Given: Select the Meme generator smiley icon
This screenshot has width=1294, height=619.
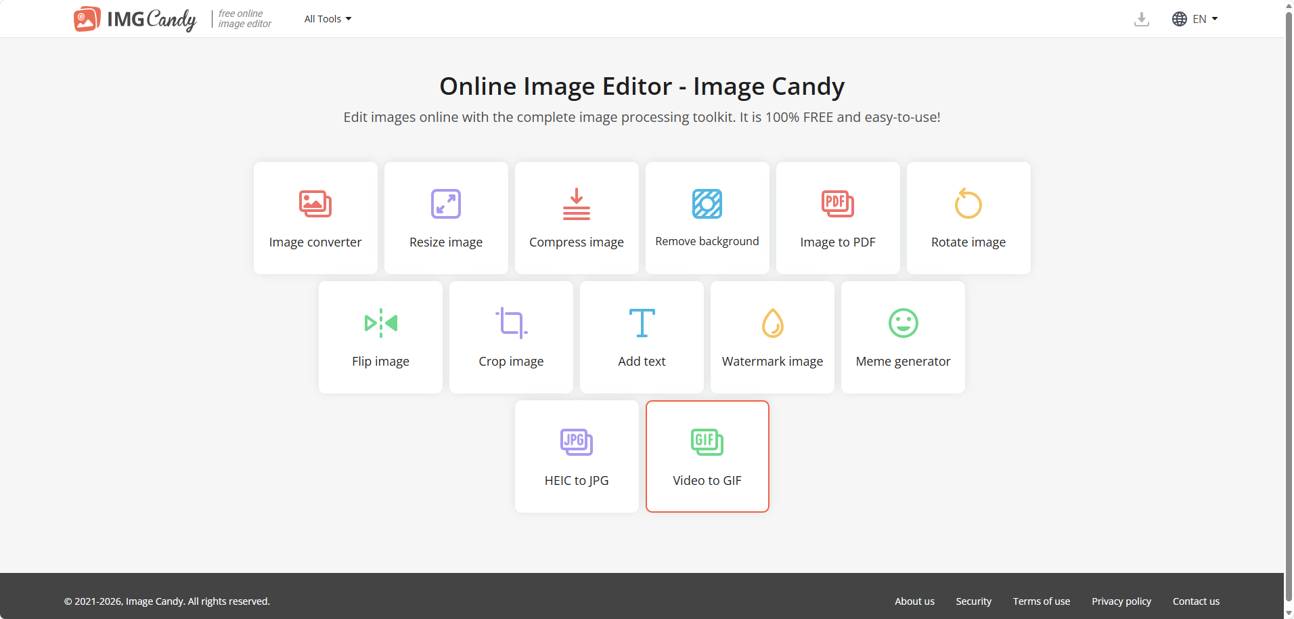Looking at the screenshot, I should (903, 323).
